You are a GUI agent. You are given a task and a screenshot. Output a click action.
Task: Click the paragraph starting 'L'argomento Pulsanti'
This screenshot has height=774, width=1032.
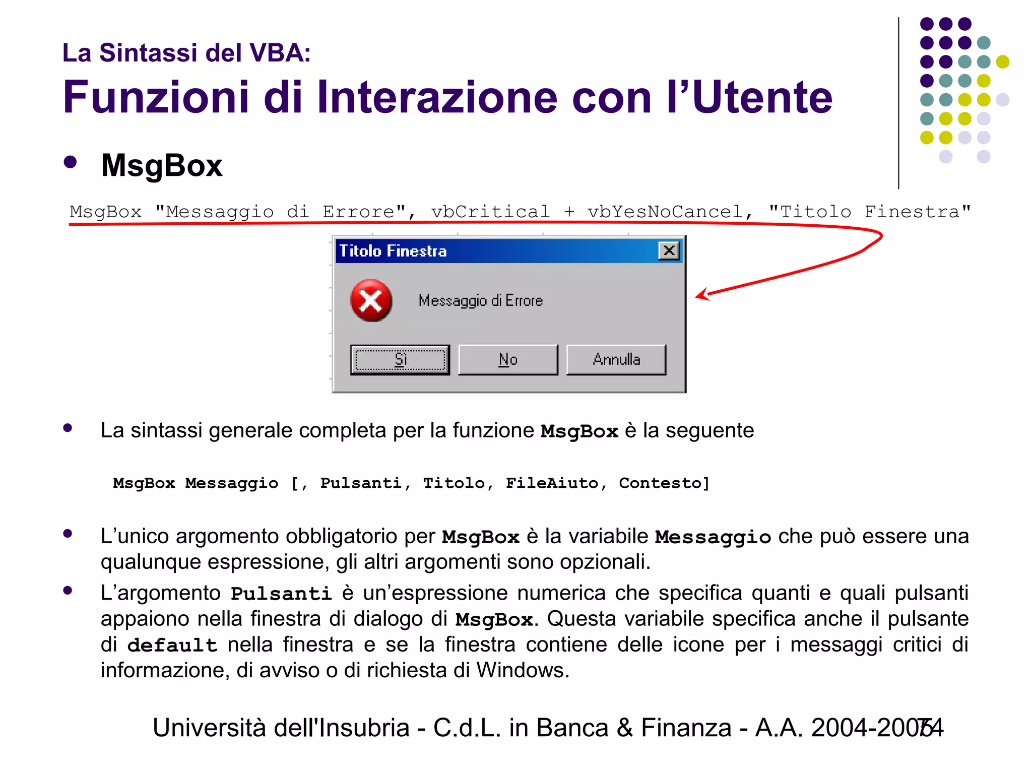[535, 632]
